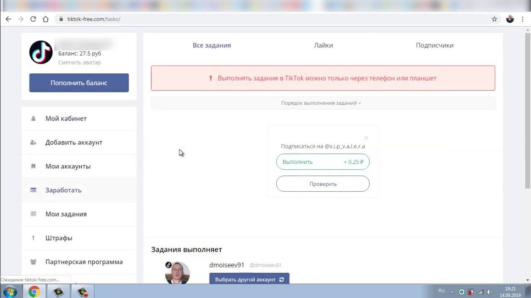The width and height of the screenshot is (531, 298).
Task: Click the card icon beside Заработать
Action: [33, 190]
